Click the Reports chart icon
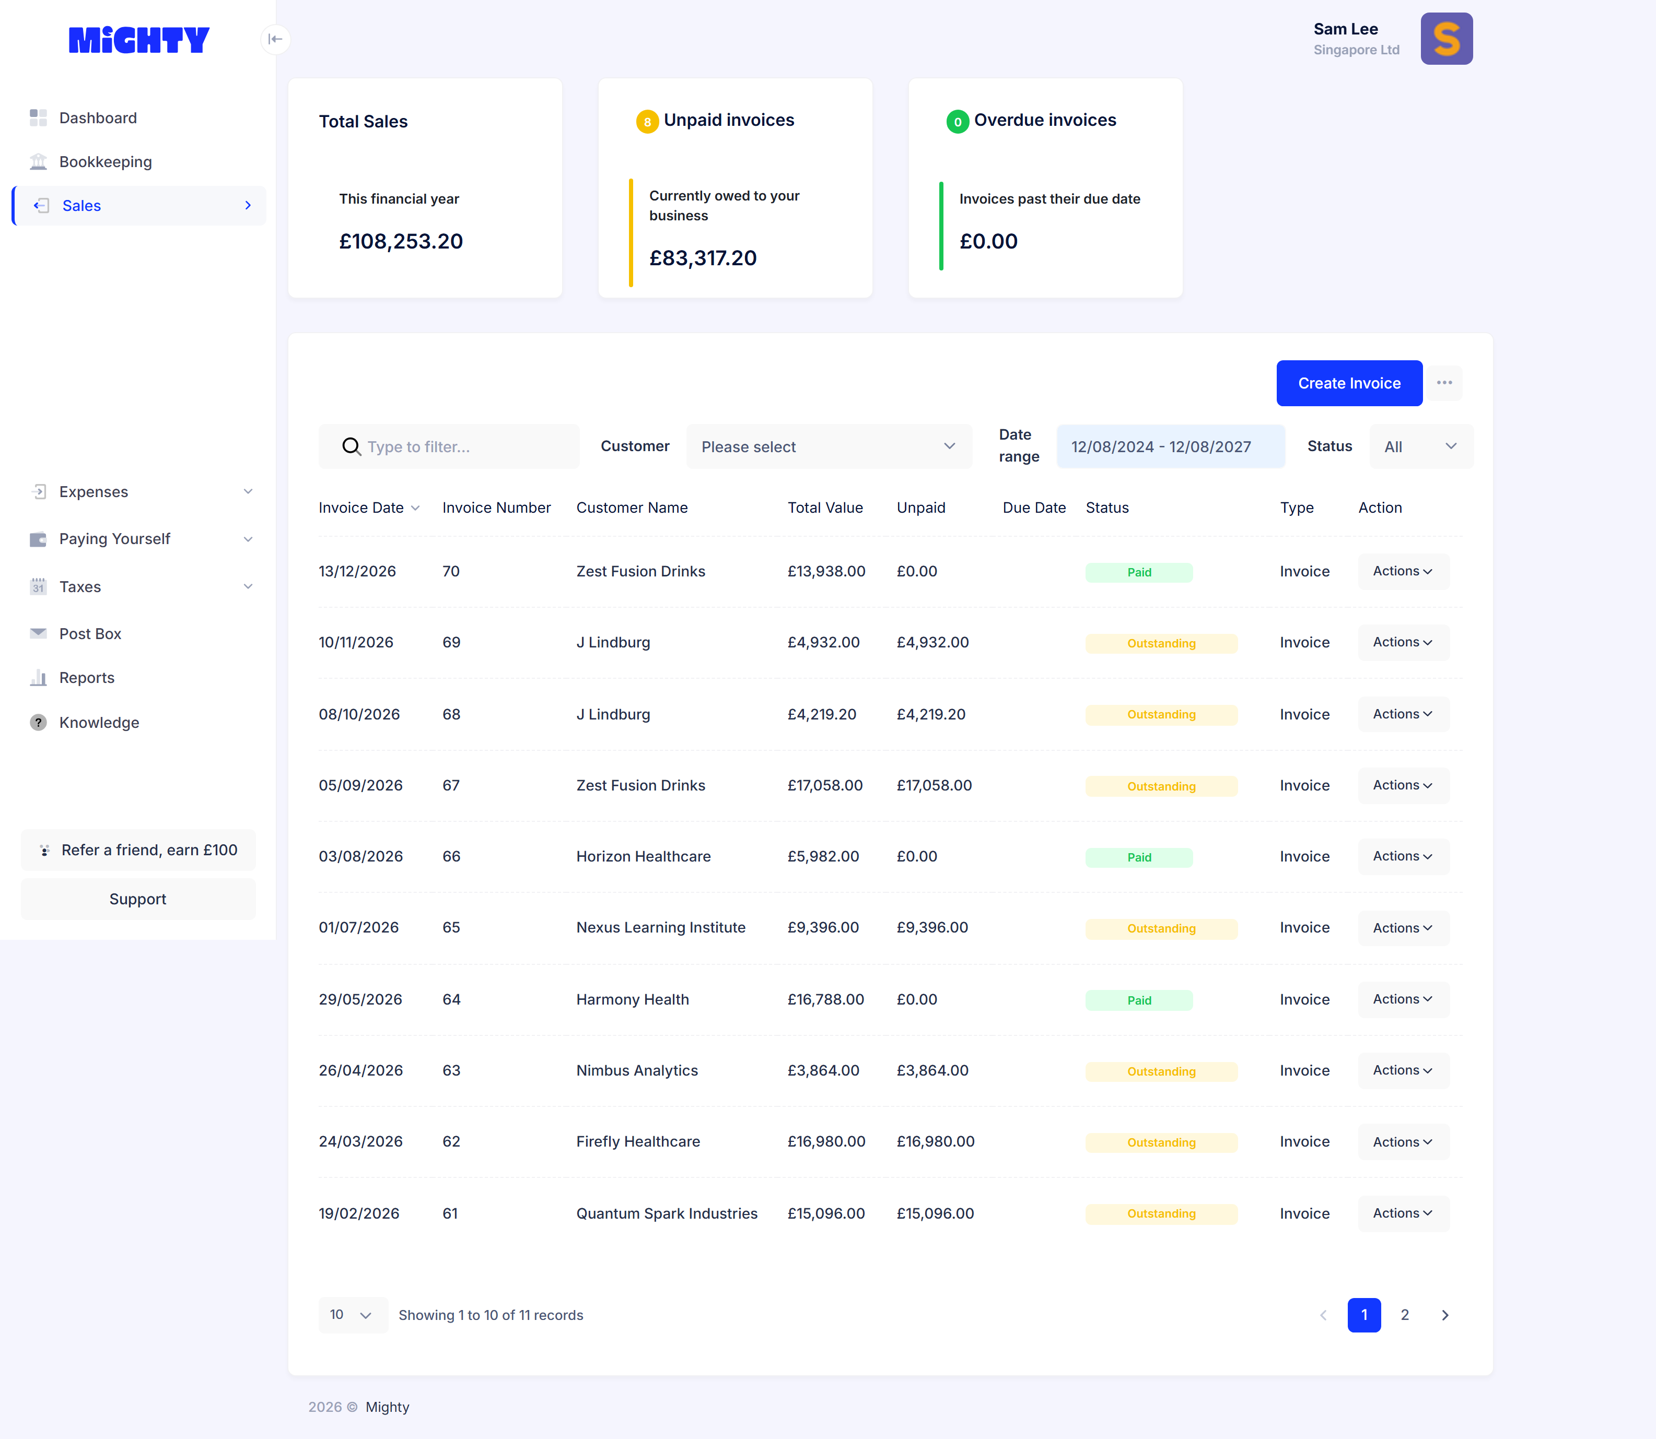The image size is (1656, 1439). point(38,678)
